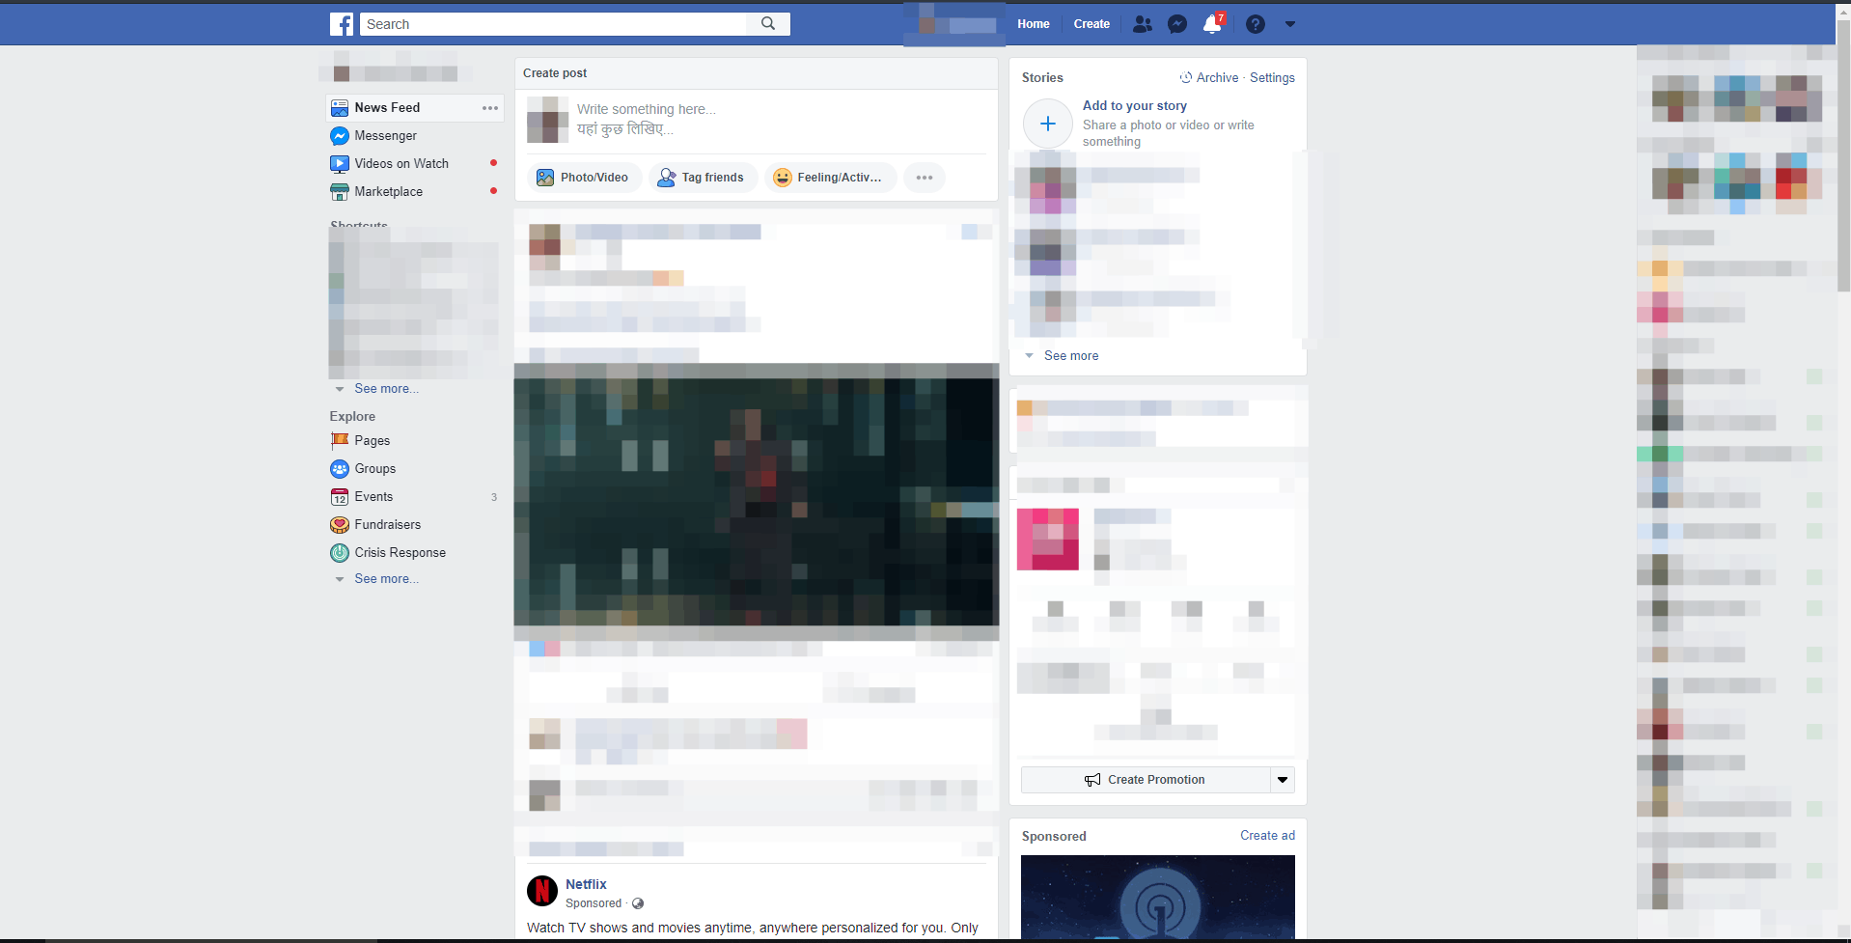Open News Feed options ellipsis
This screenshot has width=1851, height=943.
pyautogui.click(x=490, y=108)
